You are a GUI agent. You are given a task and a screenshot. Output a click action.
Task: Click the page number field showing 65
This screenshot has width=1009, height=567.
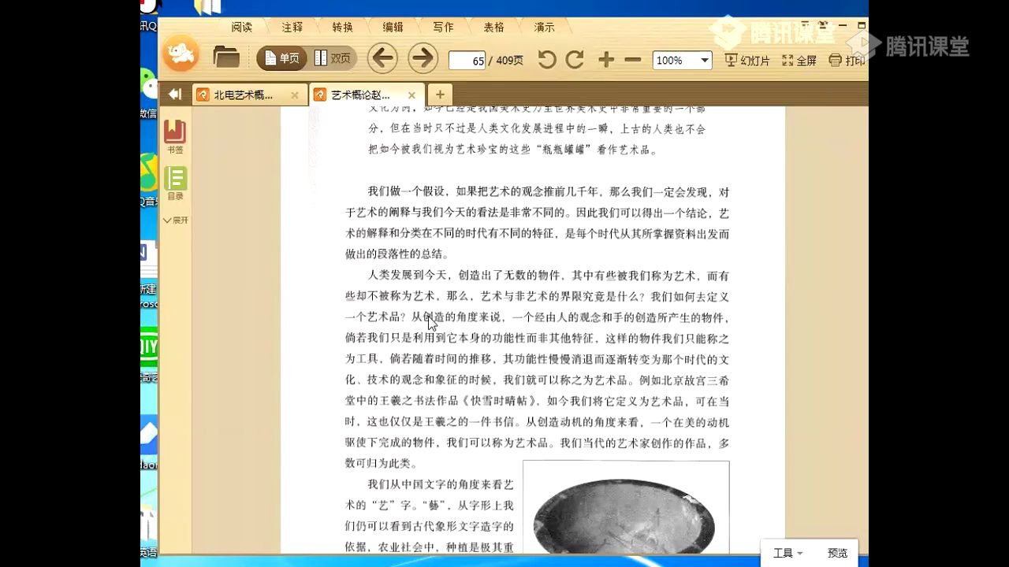tap(467, 60)
